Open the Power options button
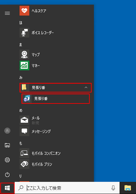 (x=7, y=175)
